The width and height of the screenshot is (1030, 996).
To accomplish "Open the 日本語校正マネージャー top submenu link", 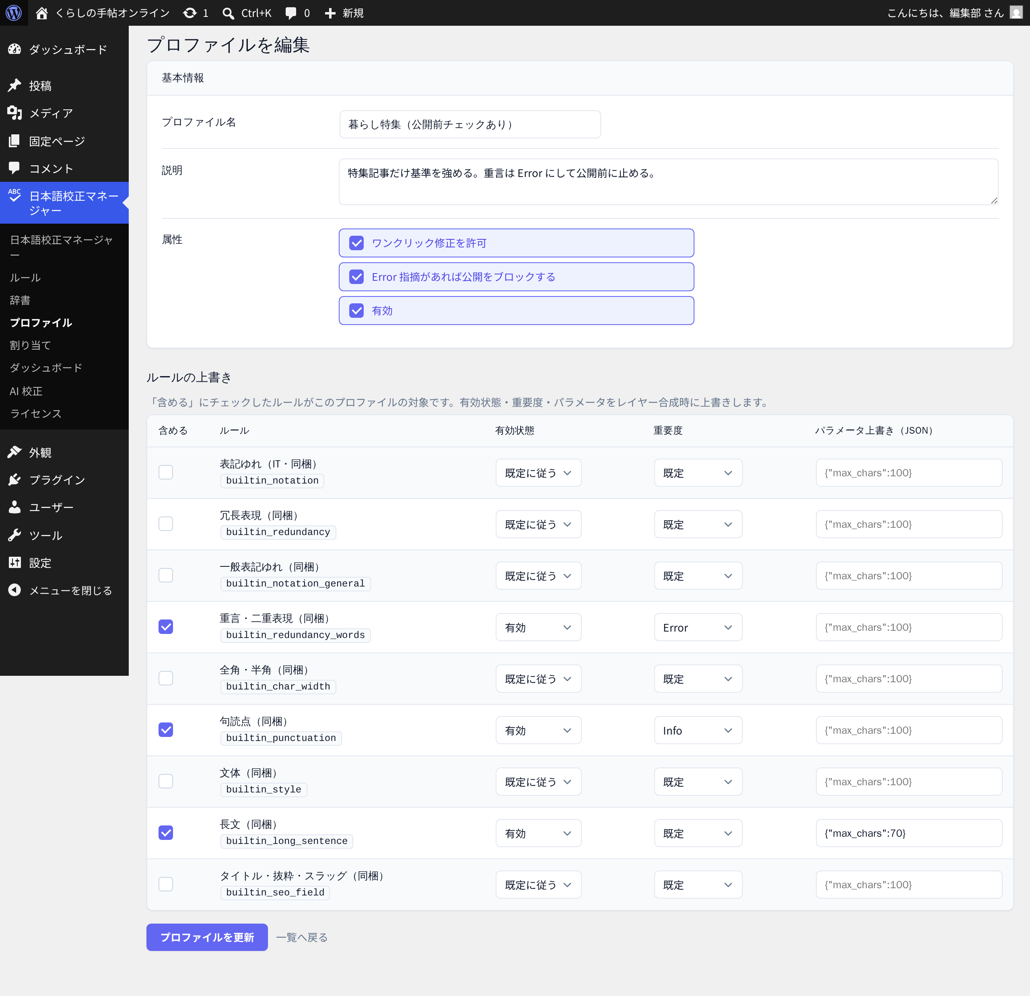I will 61,247.
